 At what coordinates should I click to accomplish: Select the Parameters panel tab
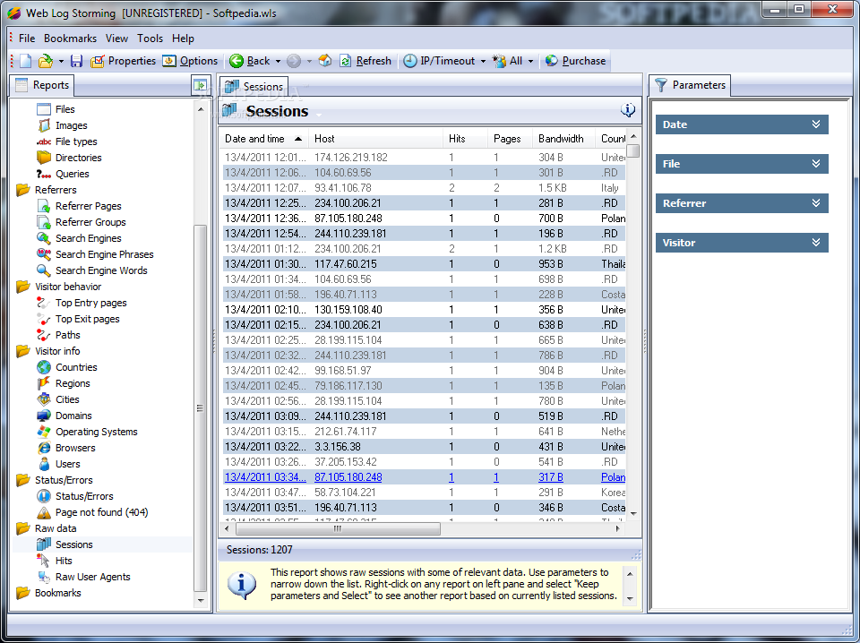pos(690,85)
